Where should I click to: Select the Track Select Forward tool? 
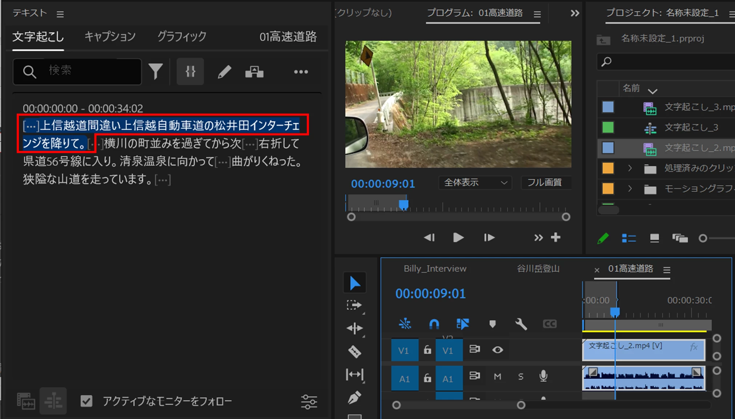(x=354, y=305)
